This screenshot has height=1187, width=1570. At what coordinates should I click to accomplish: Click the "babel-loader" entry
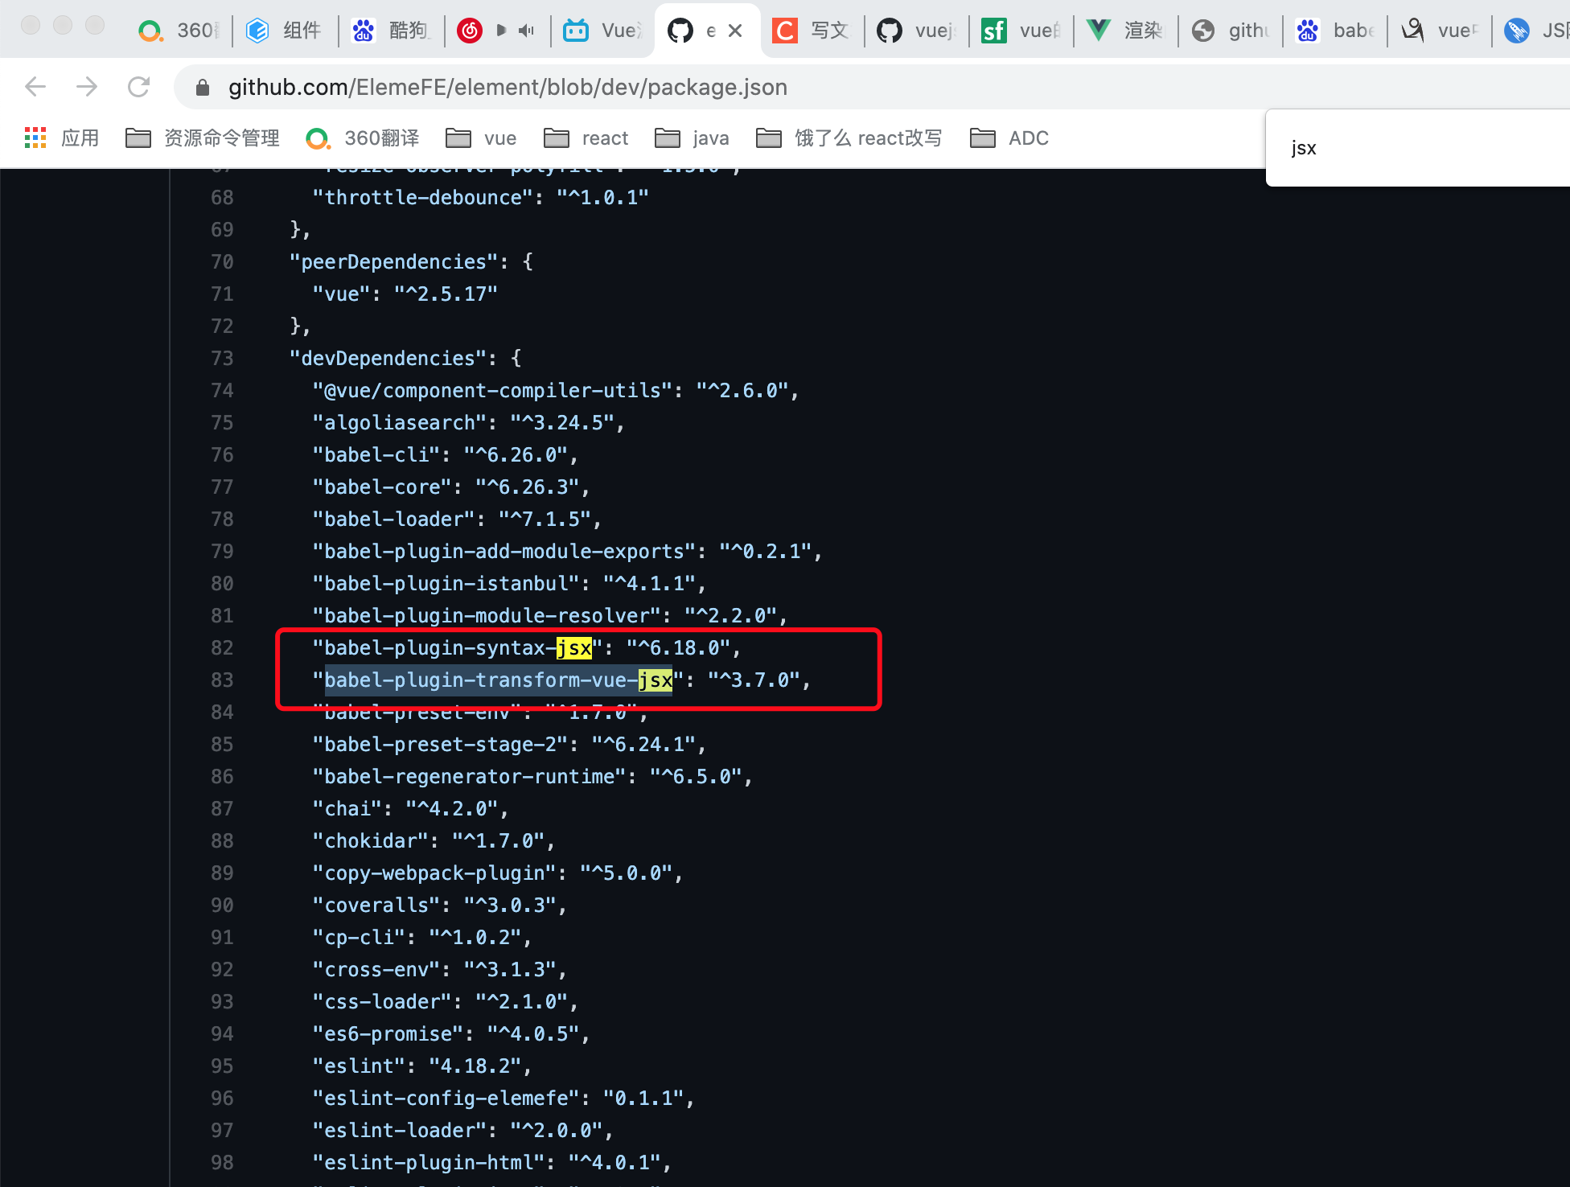coord(457,520)
